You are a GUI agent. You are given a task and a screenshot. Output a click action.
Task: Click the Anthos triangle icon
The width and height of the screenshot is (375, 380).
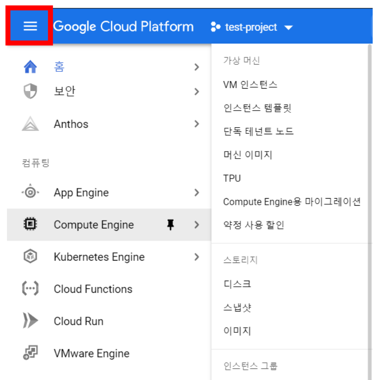pyautogui.click(x=30, y=124)
